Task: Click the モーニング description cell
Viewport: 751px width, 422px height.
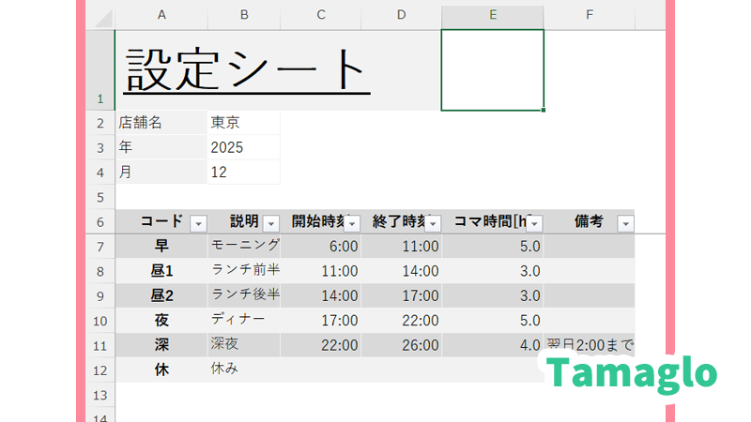Action: tap(244, 246)
